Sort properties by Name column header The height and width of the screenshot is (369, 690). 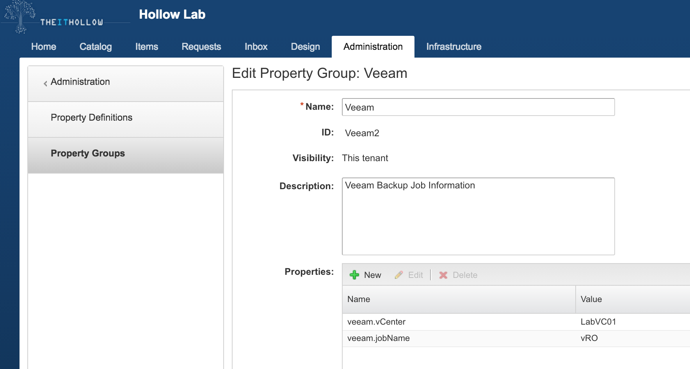359,299
